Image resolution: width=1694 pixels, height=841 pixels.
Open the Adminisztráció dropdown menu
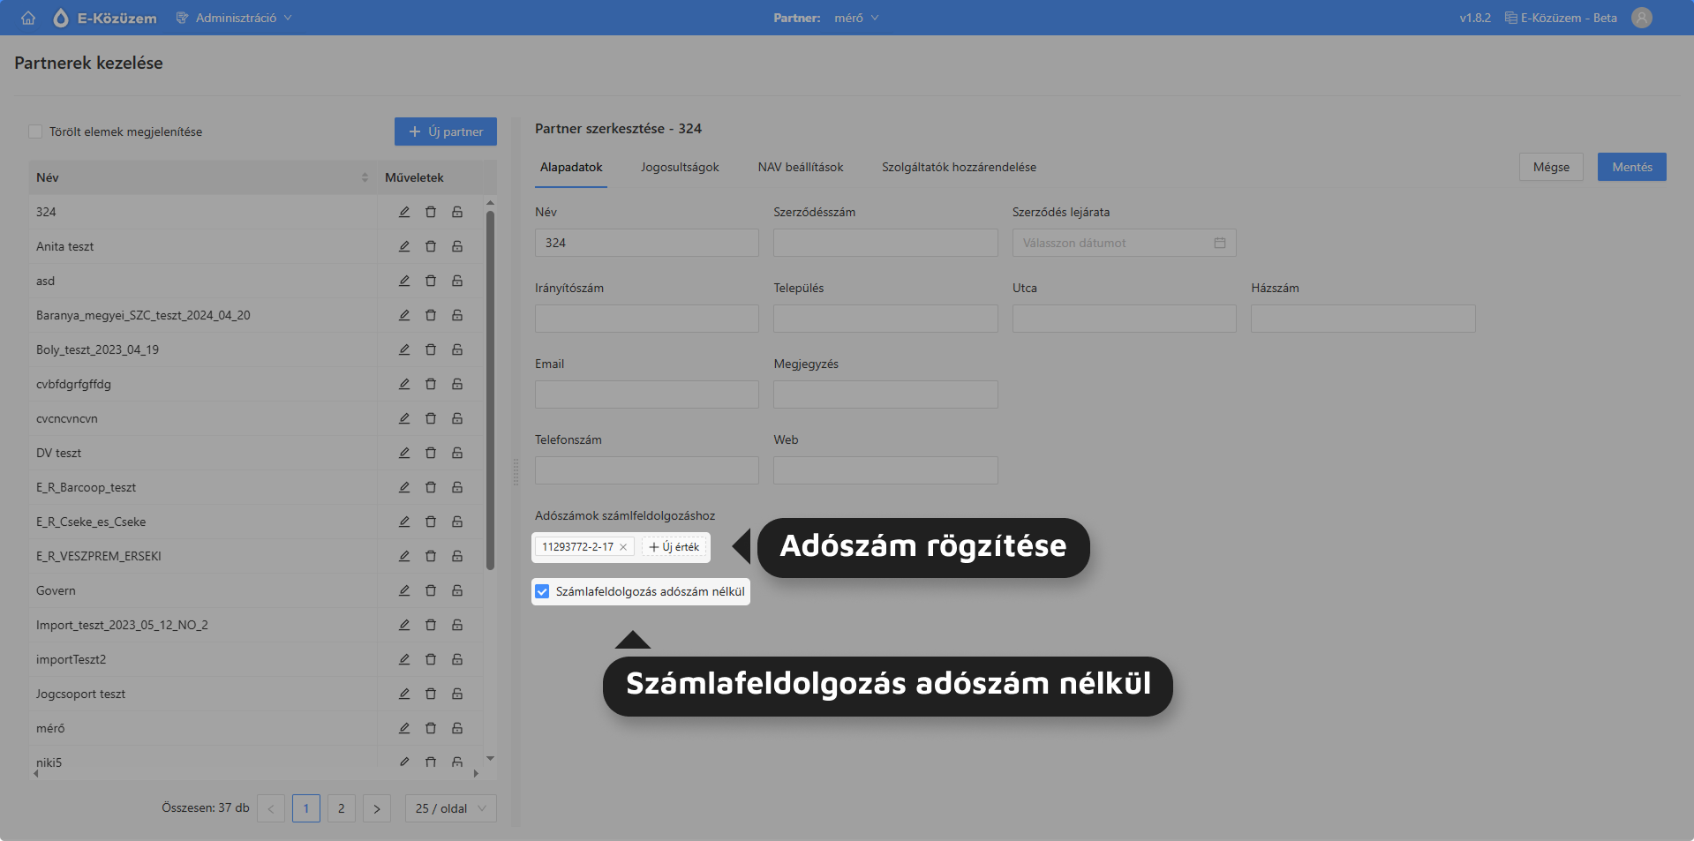click(x=234, y=17)
